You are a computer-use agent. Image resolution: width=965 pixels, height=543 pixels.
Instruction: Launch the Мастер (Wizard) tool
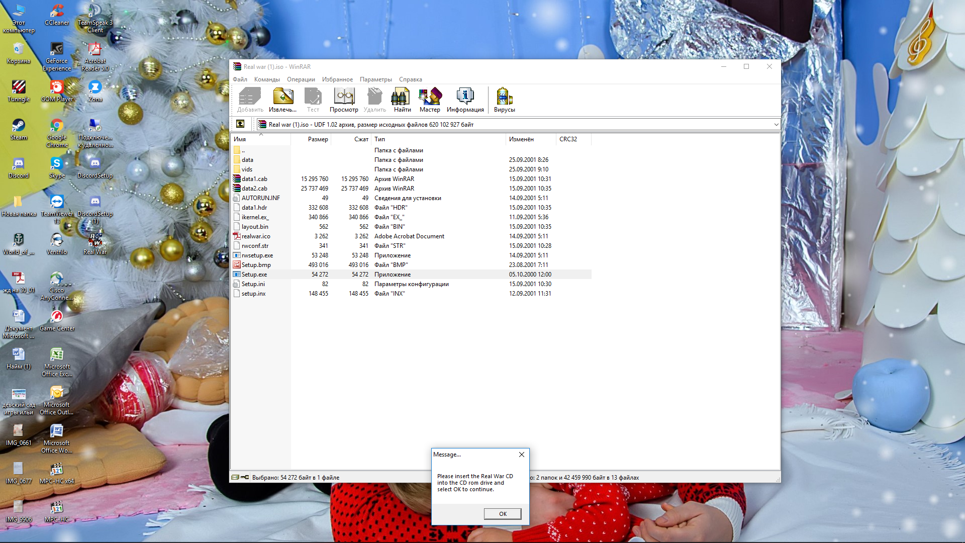[x=430, y=100]
